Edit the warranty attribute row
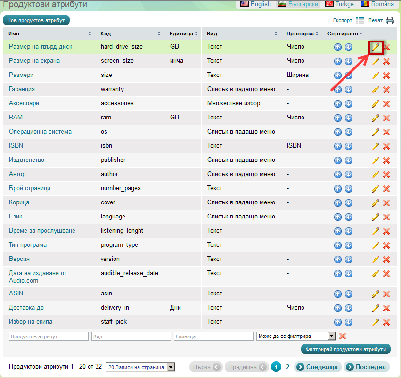 click(375, 90)
